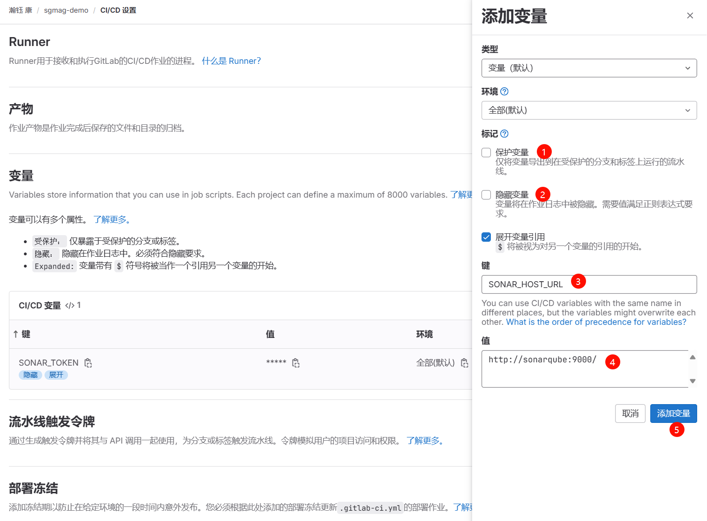Uncheck the 展开变量引用 checkbox
Image resolution: width=707 pixels, height=521 pixels.
click(x=486, y=237)
